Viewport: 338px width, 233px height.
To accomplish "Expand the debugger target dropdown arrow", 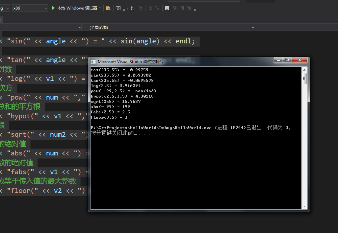I will click(x=101, y=8).
